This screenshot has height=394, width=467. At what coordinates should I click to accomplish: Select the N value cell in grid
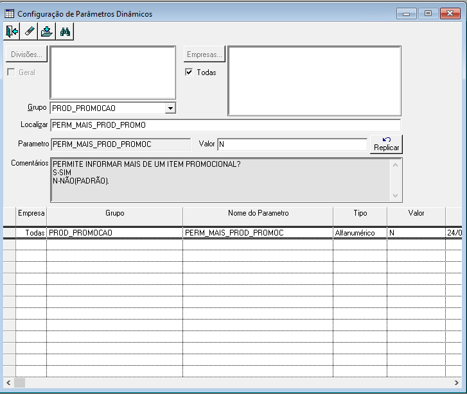[x=416, y=233]
